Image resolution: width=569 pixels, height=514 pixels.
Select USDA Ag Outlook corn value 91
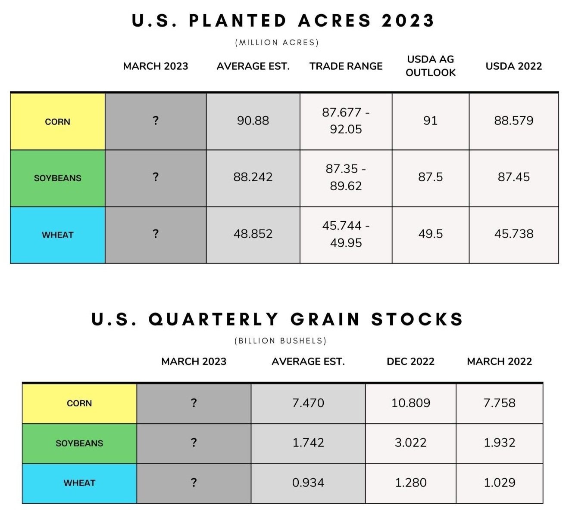(431, 121)
